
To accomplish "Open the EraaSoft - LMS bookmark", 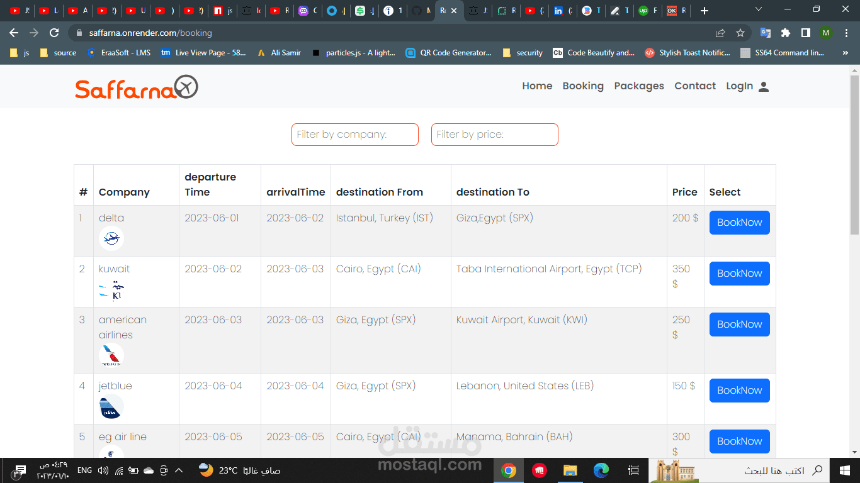I will (119, 53).
